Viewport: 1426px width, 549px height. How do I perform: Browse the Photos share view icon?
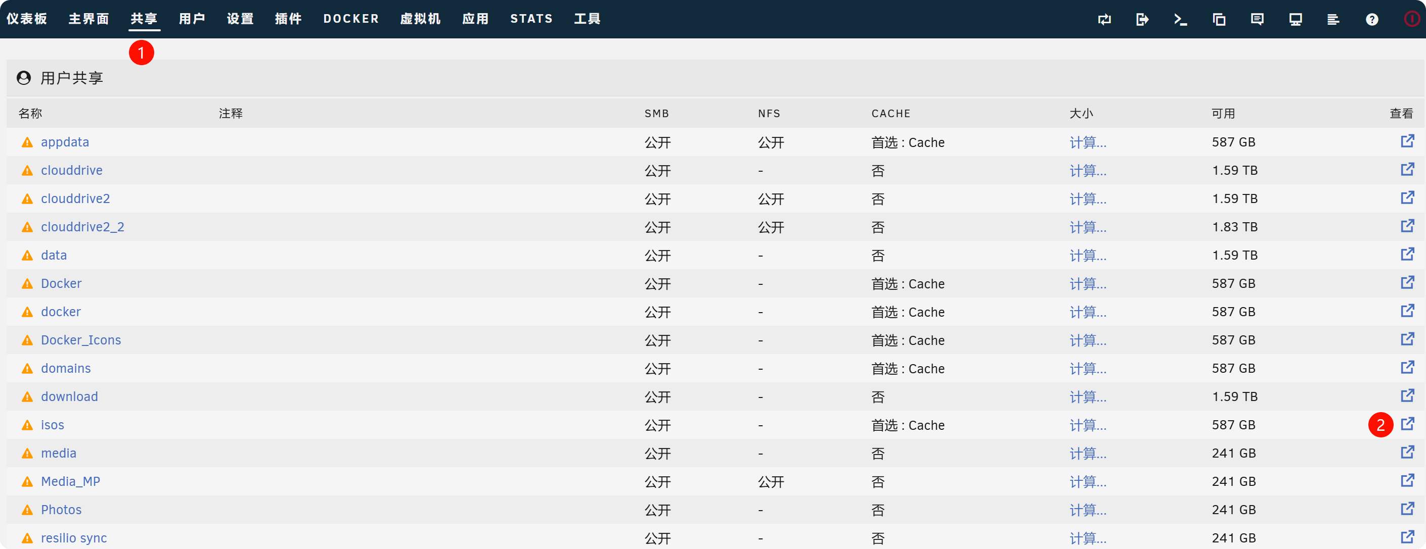point(1407,509)
